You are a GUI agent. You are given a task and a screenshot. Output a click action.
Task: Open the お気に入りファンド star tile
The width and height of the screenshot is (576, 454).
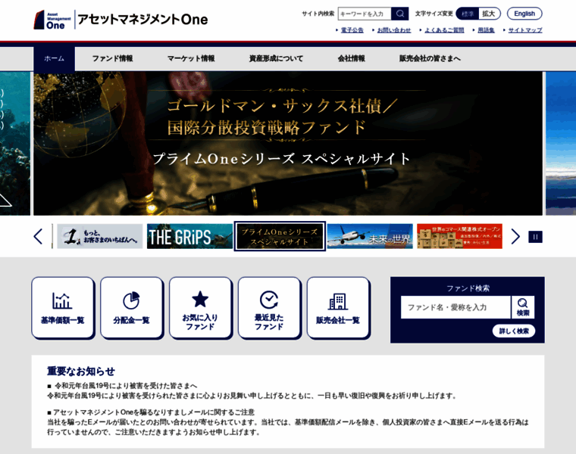coord(200,308)
